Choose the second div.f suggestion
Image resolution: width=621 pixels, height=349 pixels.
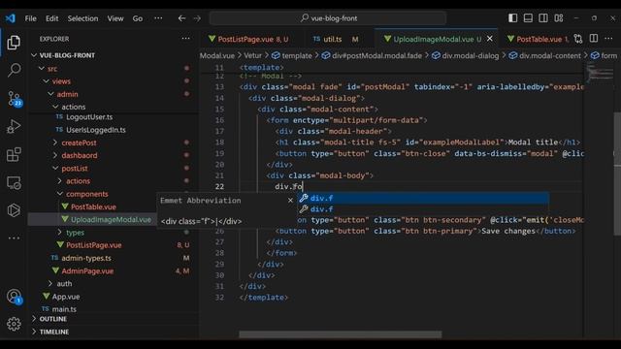(423, 209)
